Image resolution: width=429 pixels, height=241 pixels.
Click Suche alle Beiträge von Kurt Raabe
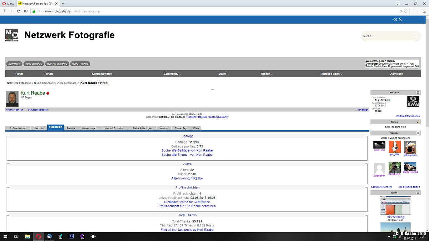coord(187,151)
